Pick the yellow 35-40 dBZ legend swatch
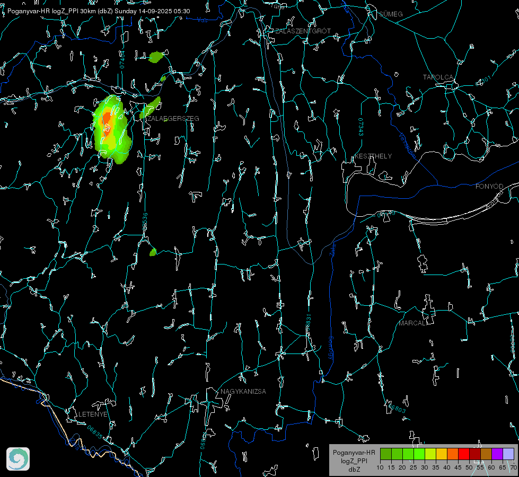 pyautogui.click(x=442, y=454)
